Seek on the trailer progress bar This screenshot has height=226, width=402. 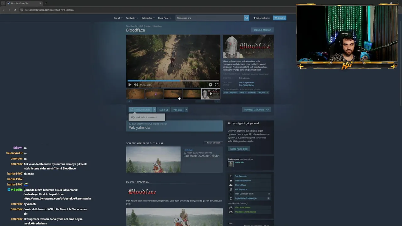pos(173,81)
